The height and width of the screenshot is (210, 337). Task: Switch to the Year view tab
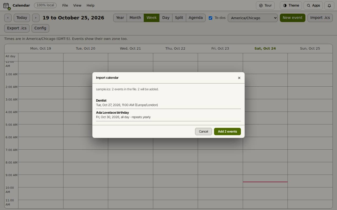(x=120, y=18)
